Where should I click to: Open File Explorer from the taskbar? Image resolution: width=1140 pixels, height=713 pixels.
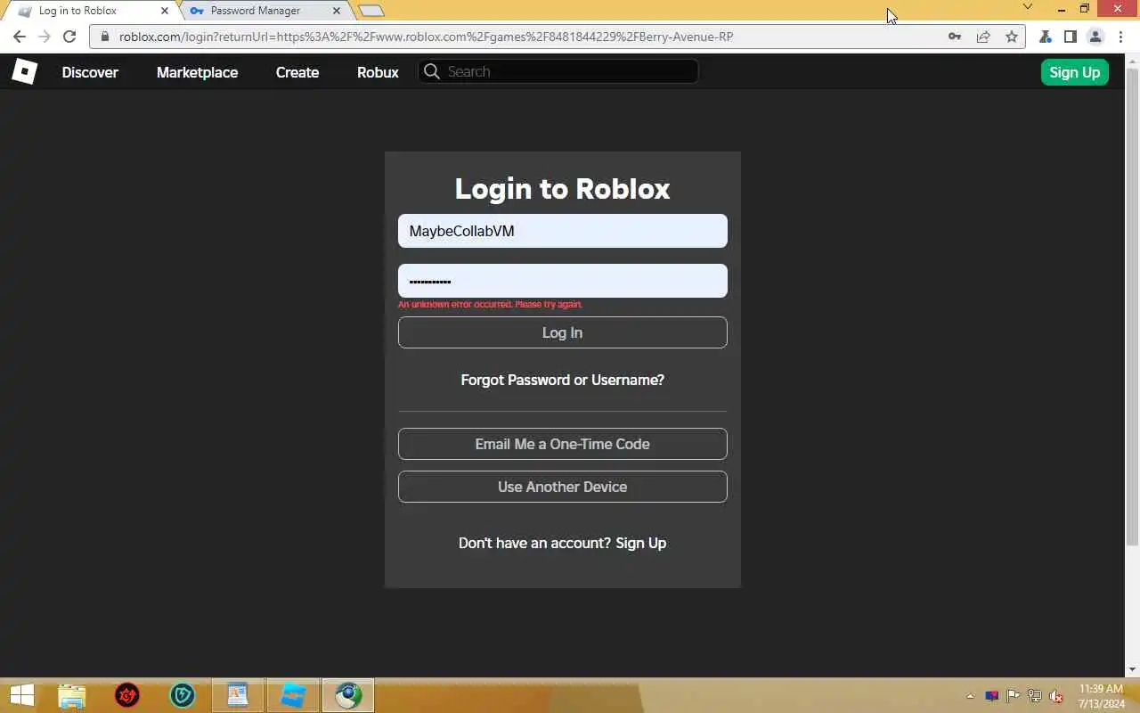click(72, 695)
